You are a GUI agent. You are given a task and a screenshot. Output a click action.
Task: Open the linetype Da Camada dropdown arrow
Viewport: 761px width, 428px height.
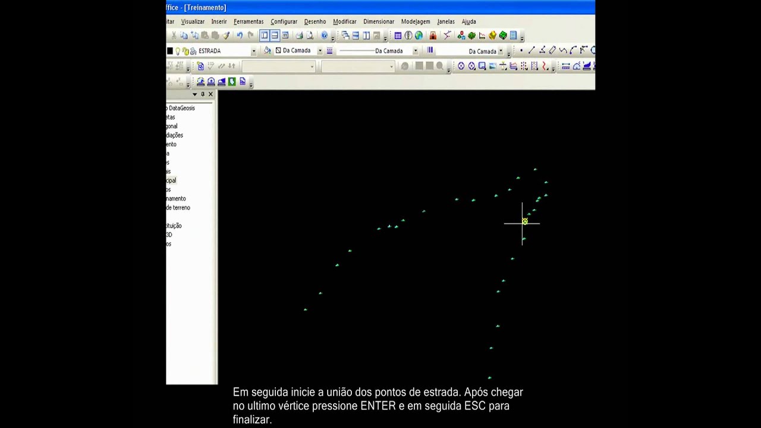[416, 51]
